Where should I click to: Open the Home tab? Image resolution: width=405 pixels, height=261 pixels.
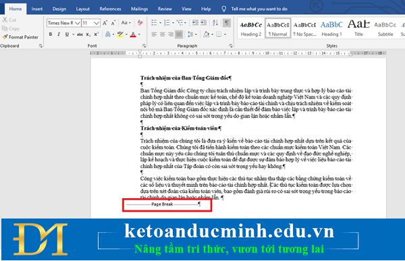(x=16, y=9)
